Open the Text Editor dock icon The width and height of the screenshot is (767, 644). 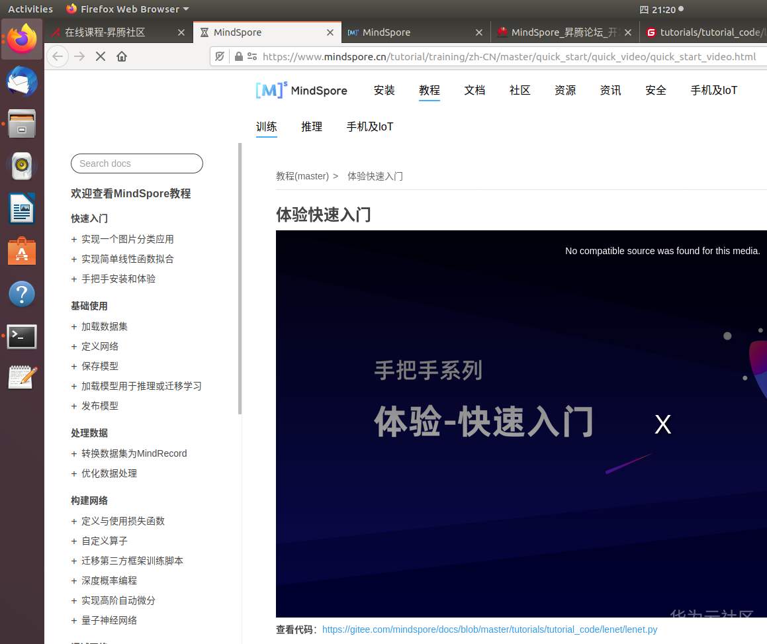(x=22, y=377)
